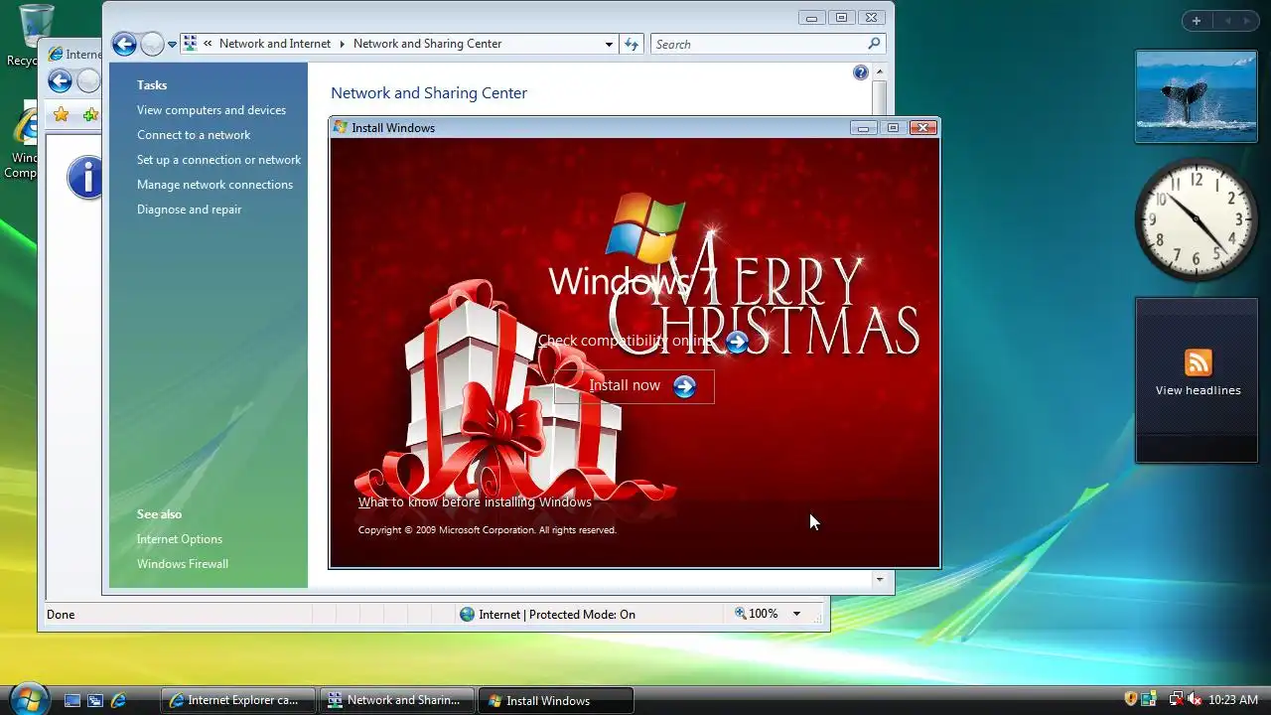This screenshot has height=715, width=1271.
Task: Click the Show Desktop quick launch icon
Action: pos(71,700)
